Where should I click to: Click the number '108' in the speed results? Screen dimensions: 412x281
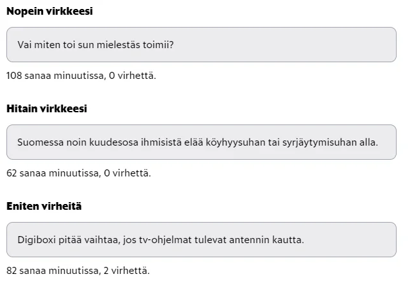tap(15, 76)
